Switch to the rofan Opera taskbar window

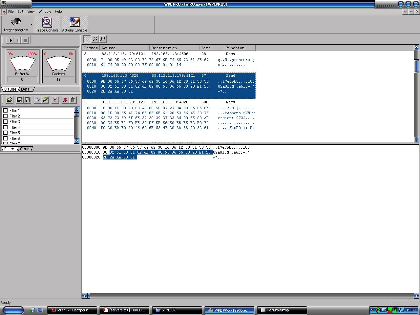72,310
